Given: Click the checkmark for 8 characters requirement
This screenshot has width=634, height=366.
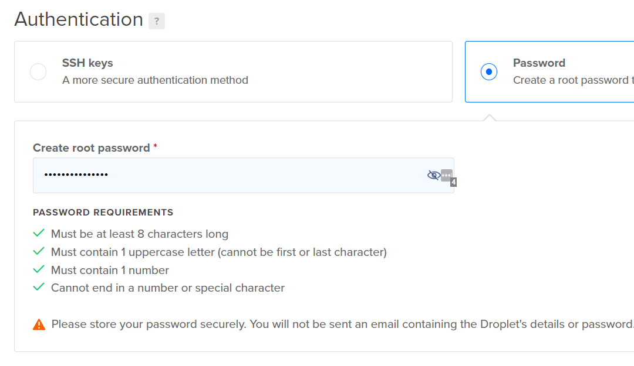Looking at the screenshot, I should click(x=39, y=234).
